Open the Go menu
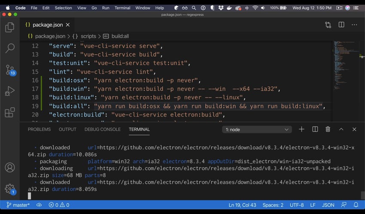Image resolution: width=365 pixels, height=214 pixels. coord(94,8)
